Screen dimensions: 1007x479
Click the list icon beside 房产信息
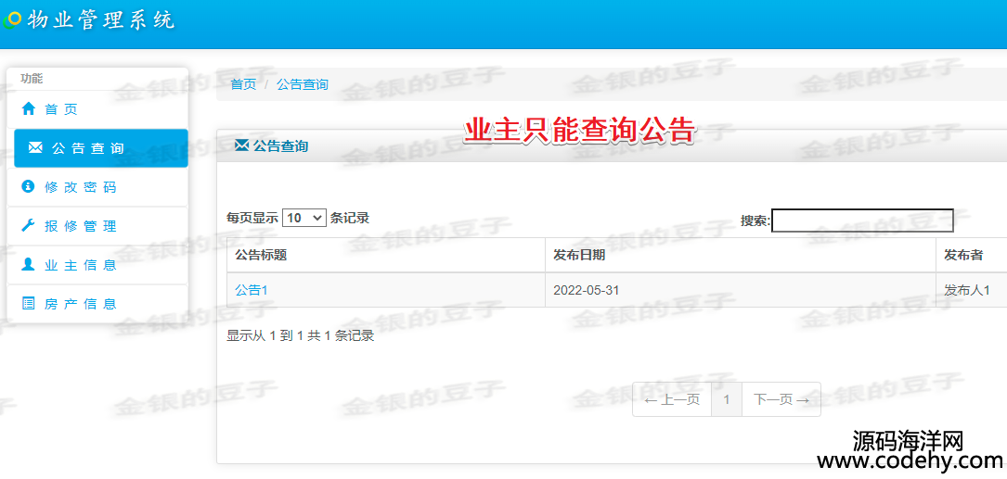pyautogui.click(x=28, y=303)
